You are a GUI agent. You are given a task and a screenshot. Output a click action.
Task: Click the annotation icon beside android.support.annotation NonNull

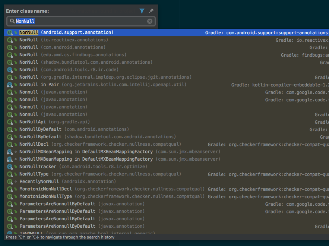point(9,32)
